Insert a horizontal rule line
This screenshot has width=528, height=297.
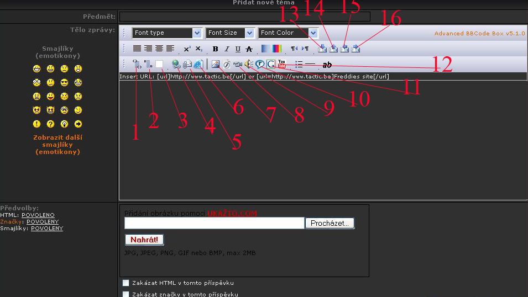[x=311, y=64]
